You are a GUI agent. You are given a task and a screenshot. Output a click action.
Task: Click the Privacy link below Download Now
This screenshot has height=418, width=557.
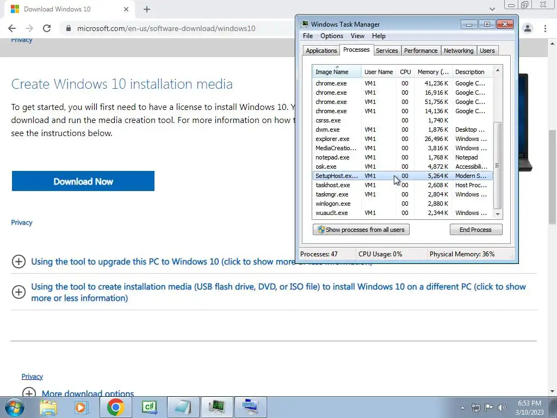[22, 223]
